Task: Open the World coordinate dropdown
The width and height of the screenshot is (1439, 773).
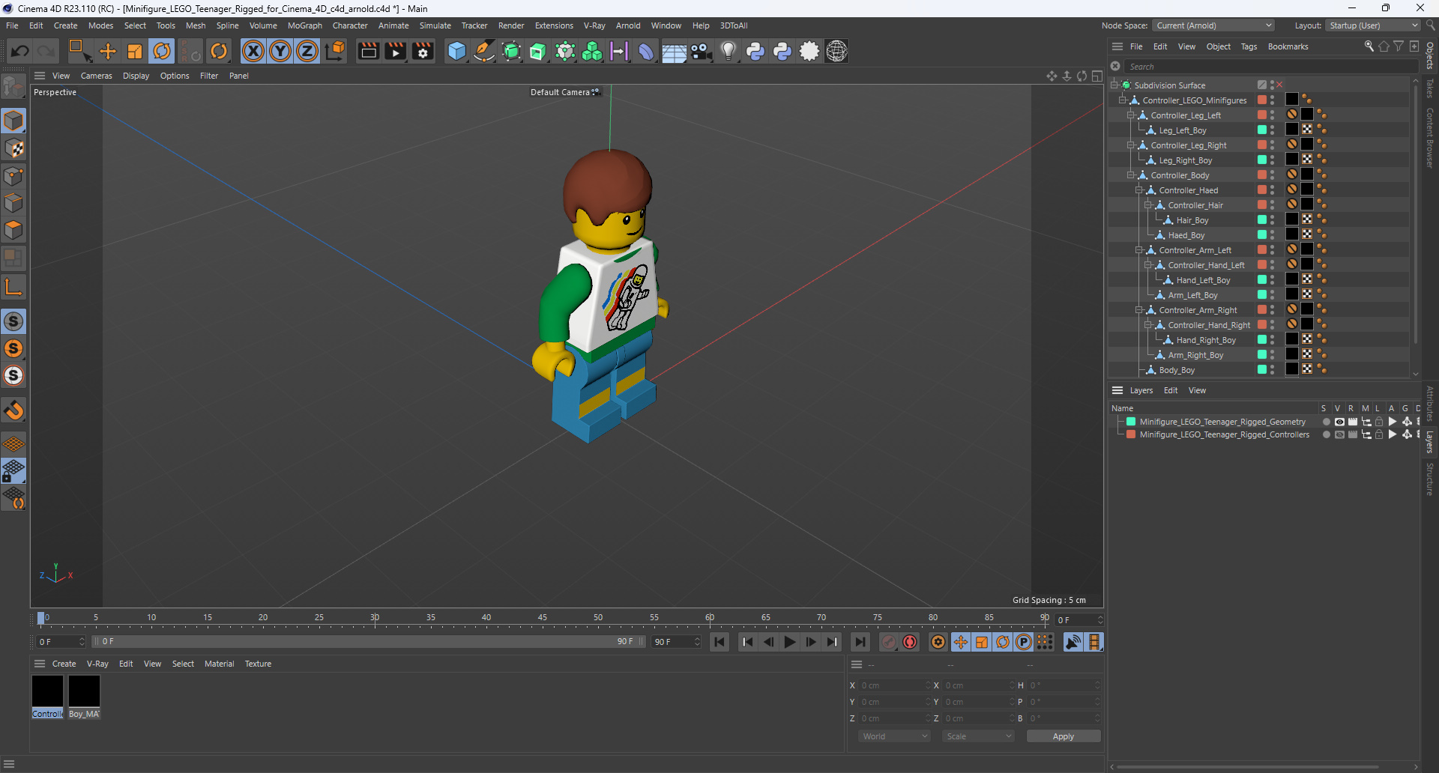Action: 895,736
